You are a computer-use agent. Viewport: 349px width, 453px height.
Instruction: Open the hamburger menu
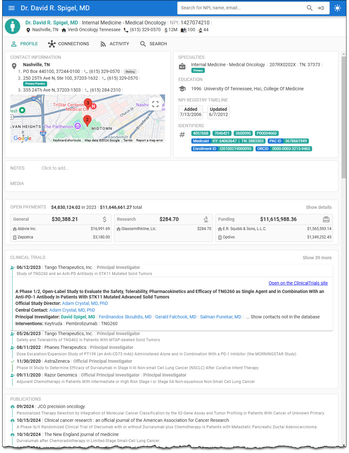pyautogui.click(x=12, y=8)
